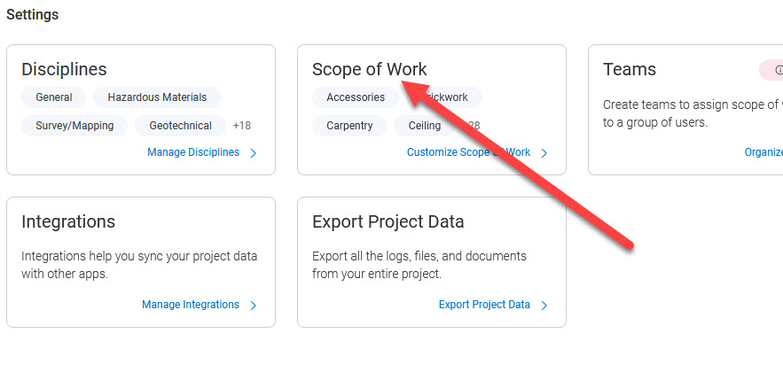Open the Manage Disciplines link
The height and width of the screenshot is (372, 783).
[x=193, y=152]
